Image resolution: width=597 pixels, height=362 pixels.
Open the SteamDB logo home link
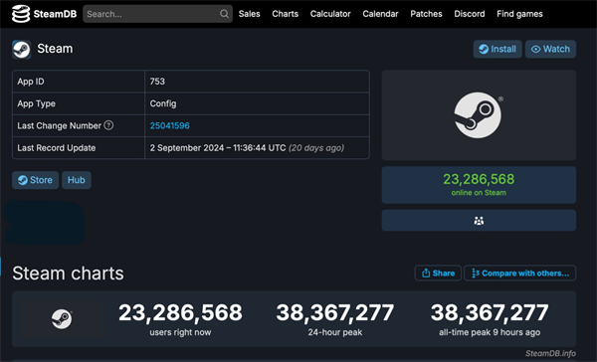(44, 14)
